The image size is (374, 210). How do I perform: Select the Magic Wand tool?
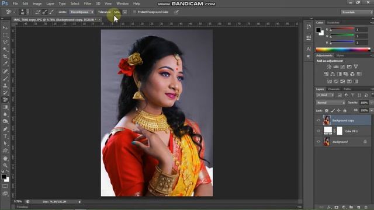click(5, 50)
